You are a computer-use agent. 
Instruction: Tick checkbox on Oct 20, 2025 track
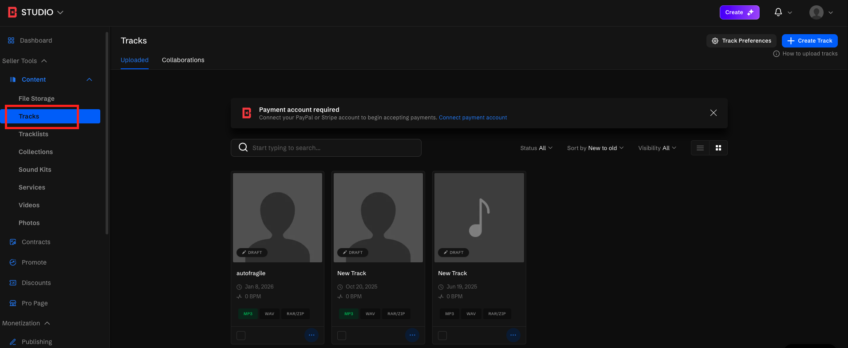[342, 336]
